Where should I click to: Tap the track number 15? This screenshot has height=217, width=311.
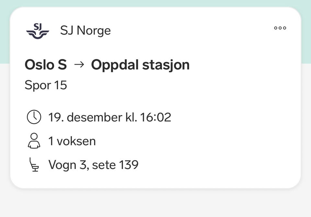pyautogui.click(x=60, y=85)
